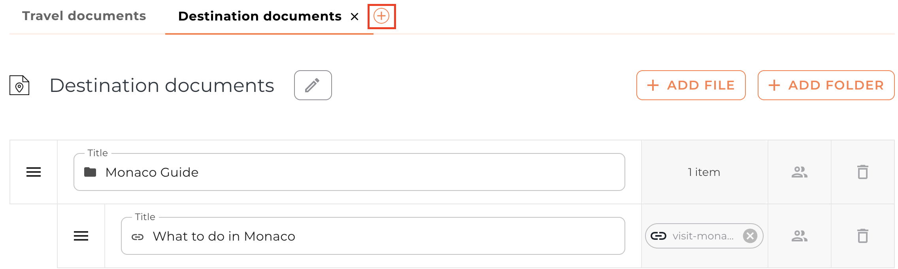Delete the What to do in Monaco item

[x=862, y=236]
